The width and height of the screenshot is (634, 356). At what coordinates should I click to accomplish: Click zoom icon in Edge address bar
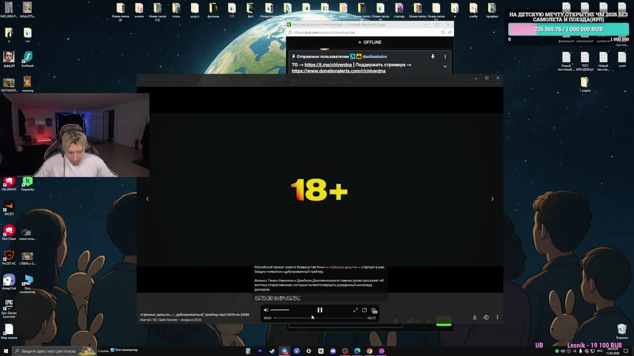coord(443,32)
